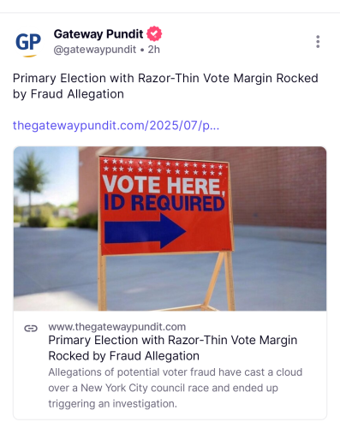
Task: Click the VOTE HERE text in the image
Action: tap(163, 185)
